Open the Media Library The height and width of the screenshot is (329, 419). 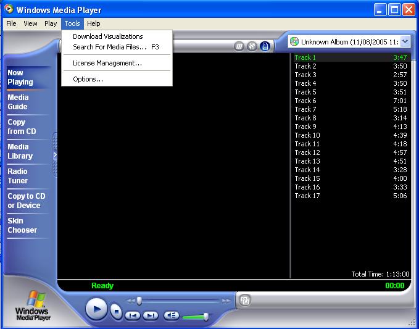[28, 151]
